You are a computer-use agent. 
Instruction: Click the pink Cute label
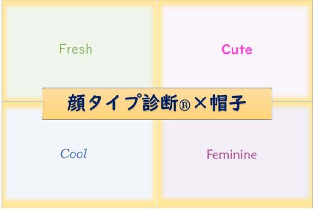237,49
